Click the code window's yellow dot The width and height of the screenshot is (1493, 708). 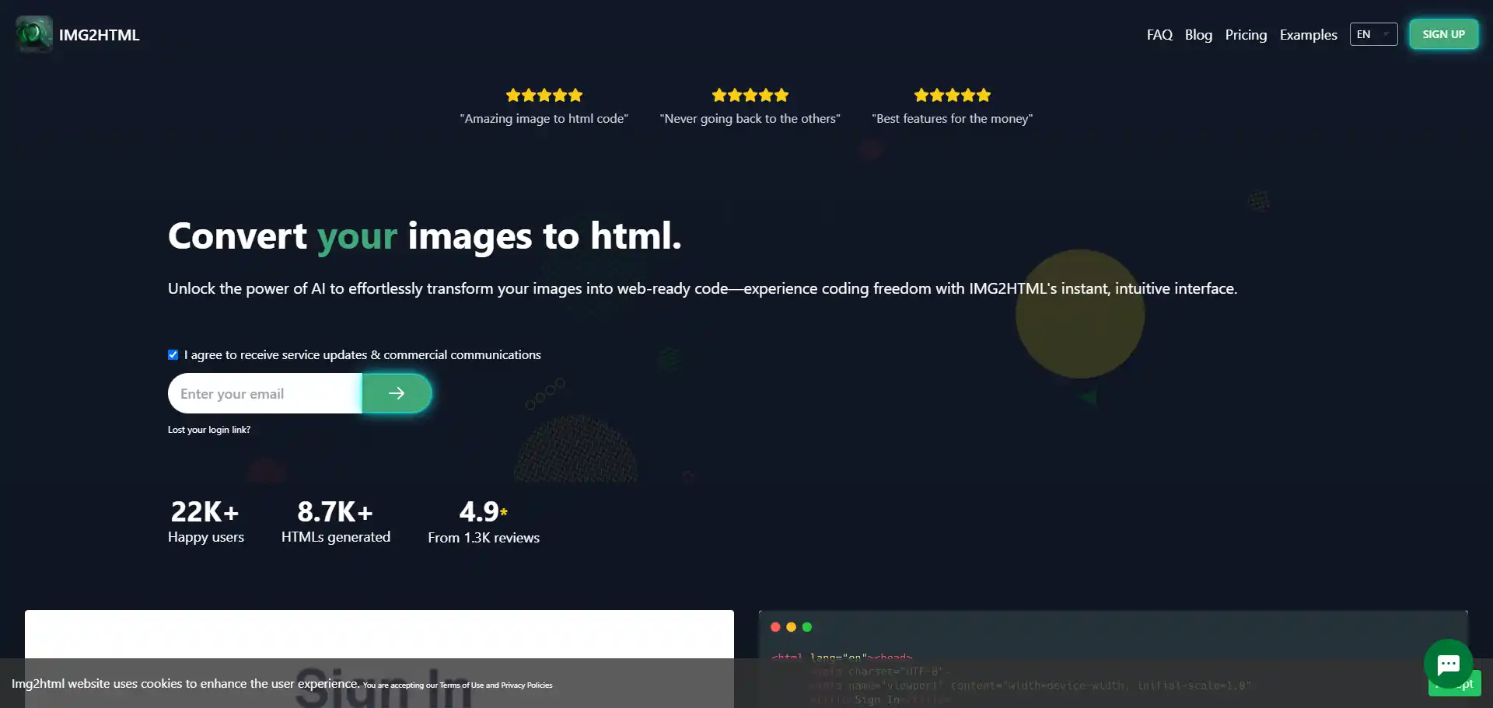click(791, 627)
